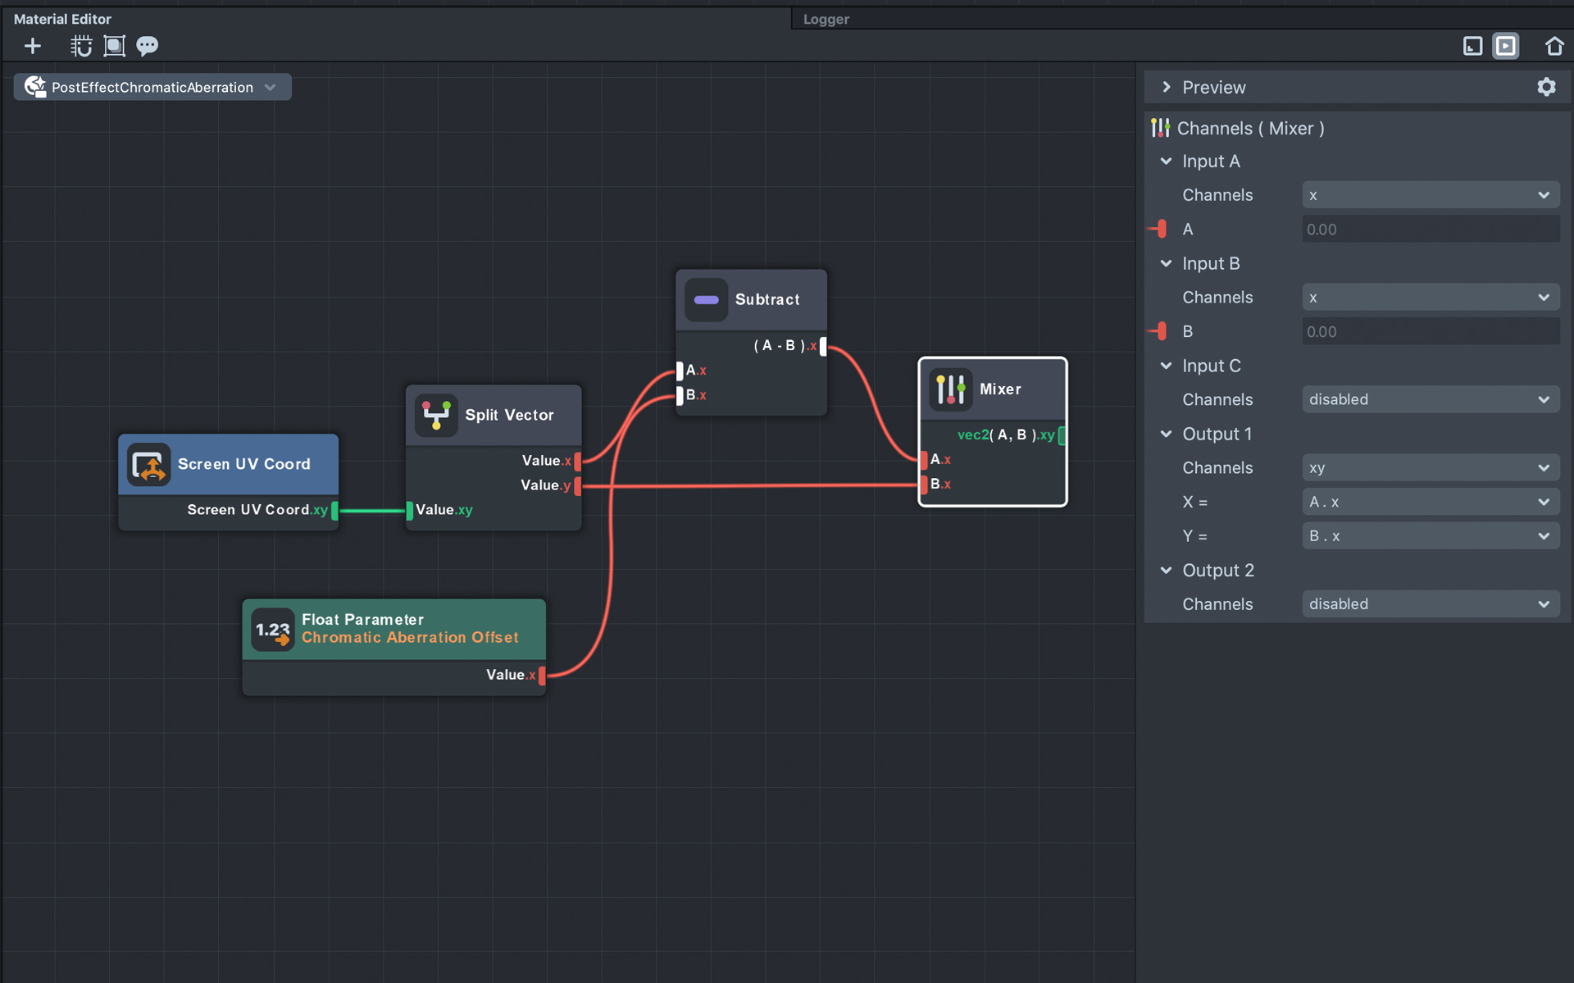1574x983 pixels.
Task: Click the home icon at top right
Action: coord(1554,46)
